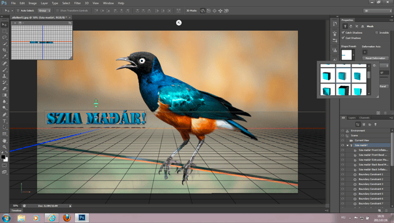Screen dimensions: 394x223
Task: Filter 3D panel by materials
Action: 369,125
